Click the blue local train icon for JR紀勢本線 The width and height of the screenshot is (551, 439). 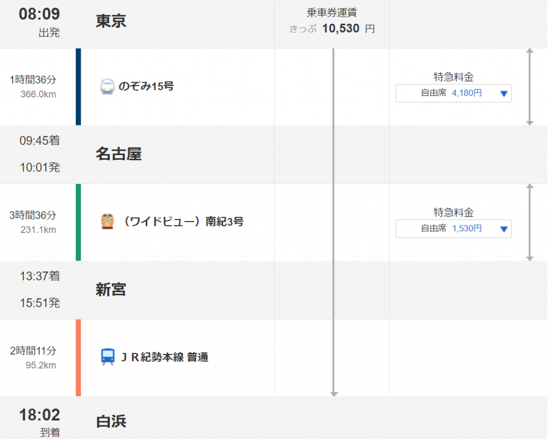[108, 357]
